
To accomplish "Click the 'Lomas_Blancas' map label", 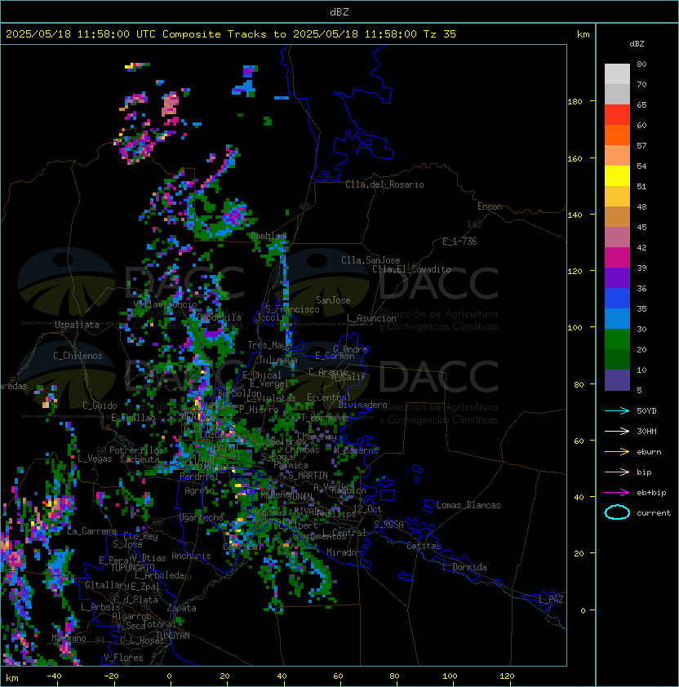I will point(468,505).
